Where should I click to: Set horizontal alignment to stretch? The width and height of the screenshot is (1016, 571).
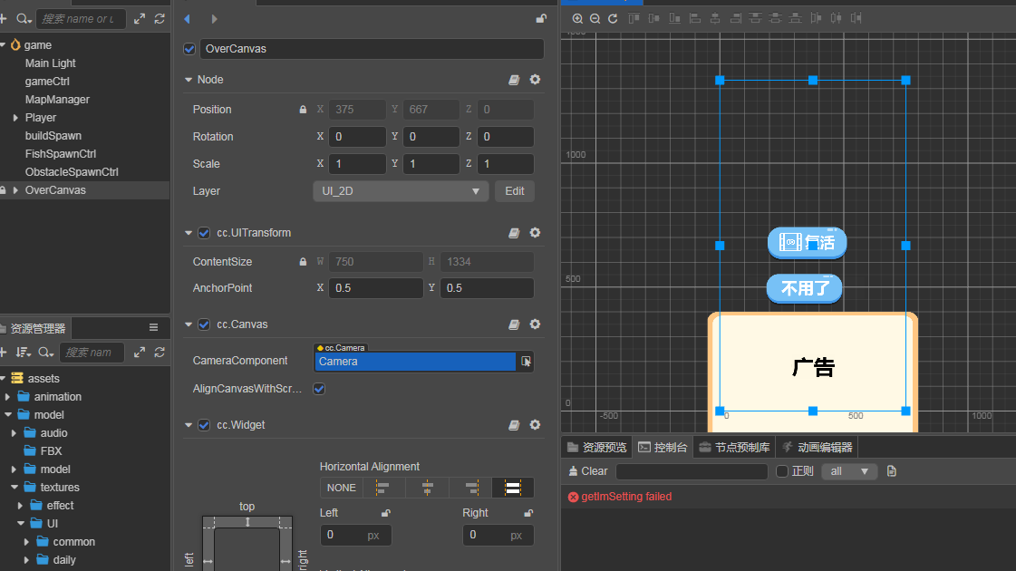tap(513, 488)
